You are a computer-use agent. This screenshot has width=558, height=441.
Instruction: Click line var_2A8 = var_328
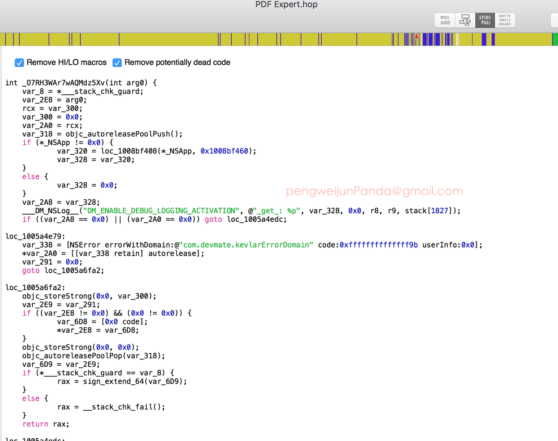[x=61, y=202]
